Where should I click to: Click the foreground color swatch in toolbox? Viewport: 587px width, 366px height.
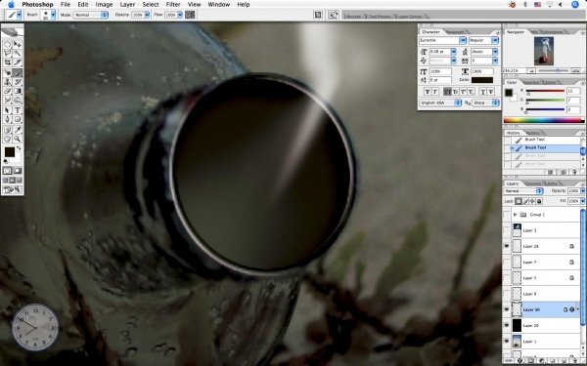tap(10, 152)
